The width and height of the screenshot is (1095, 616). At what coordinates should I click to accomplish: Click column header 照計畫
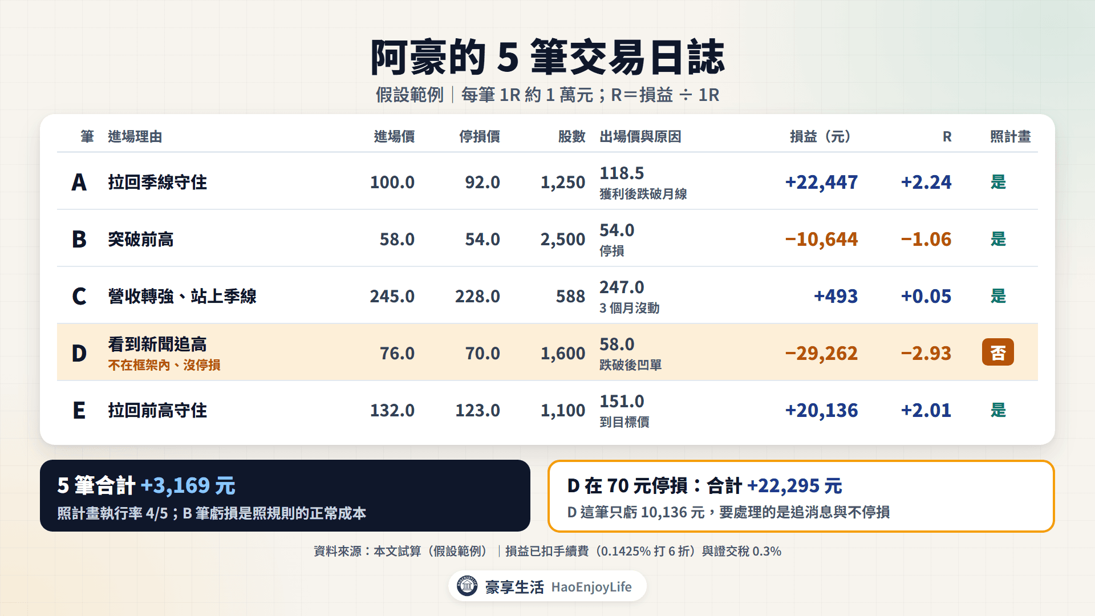tap(1010, 136)
